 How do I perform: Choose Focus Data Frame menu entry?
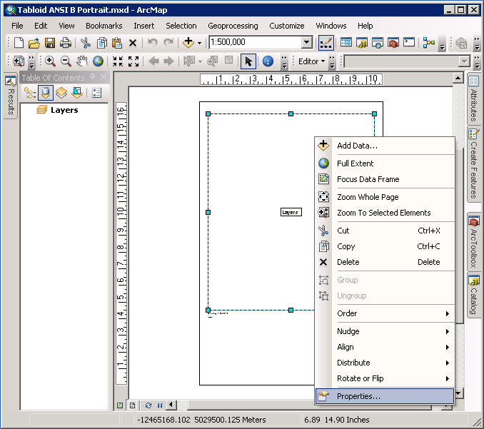[385, 179]
